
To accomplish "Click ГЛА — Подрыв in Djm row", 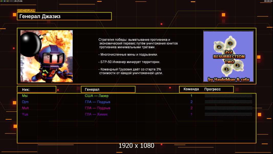I will (x=98, y=102).
